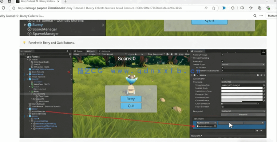This screenshot has width=277, height=142.
Task: Click the Pressed Color gray swatch
Action: [242, 94]
